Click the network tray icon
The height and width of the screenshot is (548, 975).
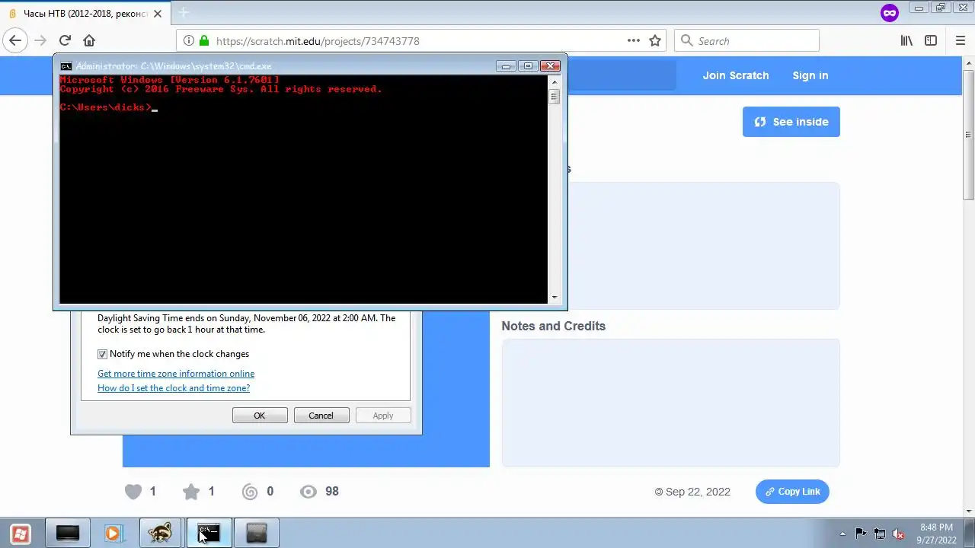[880, 534]
